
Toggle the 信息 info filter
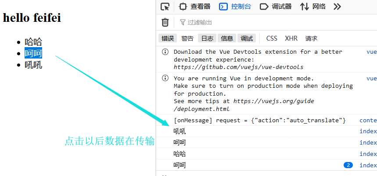point(227,38)
